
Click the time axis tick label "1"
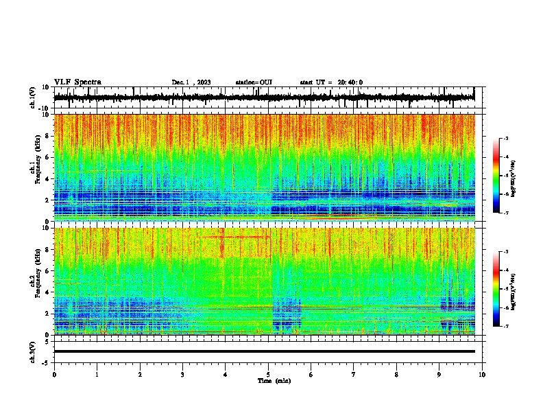click(97, 375)
